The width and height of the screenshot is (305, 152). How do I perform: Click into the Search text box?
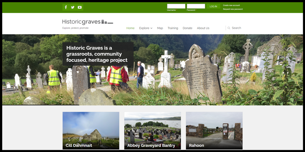coord(237,28)
